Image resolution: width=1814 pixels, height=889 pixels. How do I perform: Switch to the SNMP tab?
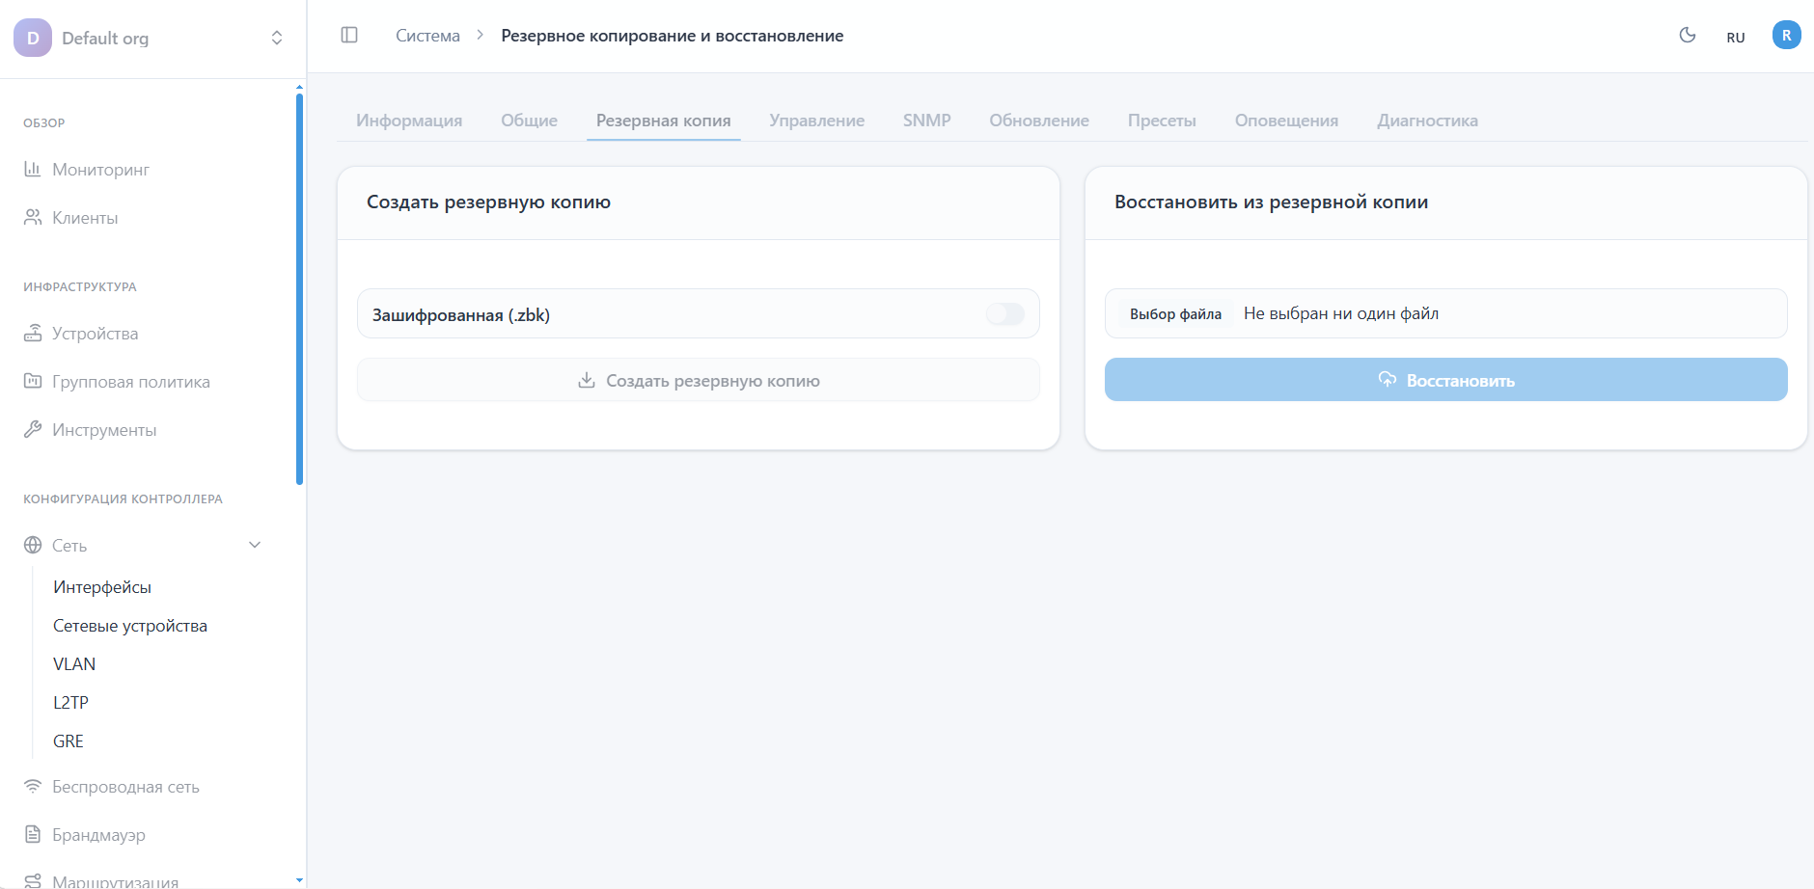pyautogui.click(x=926, y=120)
